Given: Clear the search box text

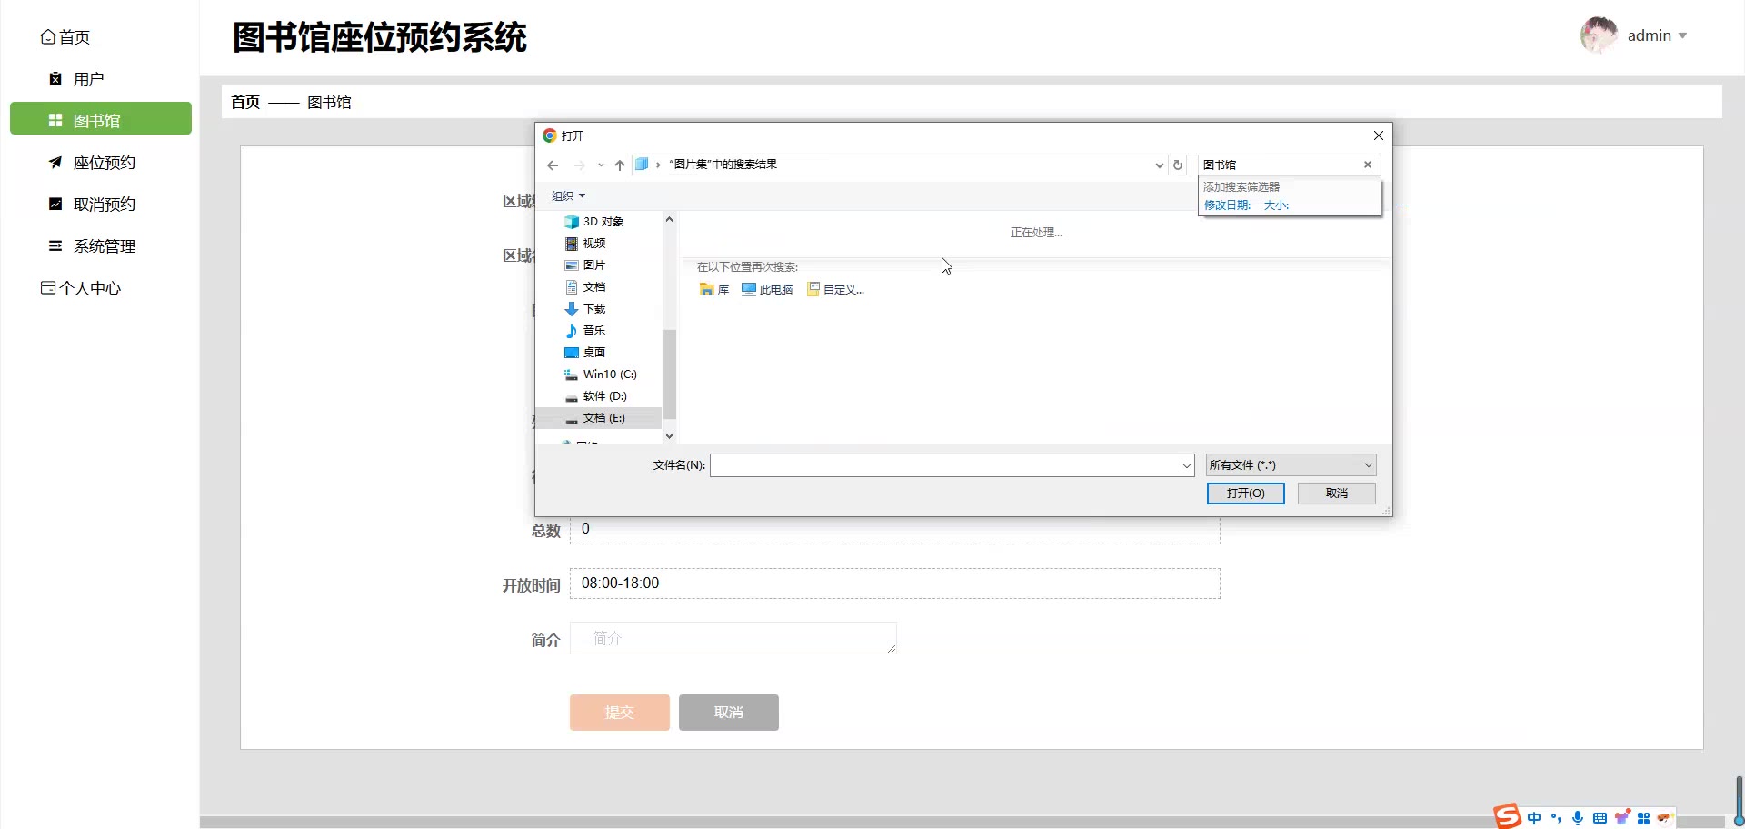Looking at the screenshot, I should click(1368, 165).
